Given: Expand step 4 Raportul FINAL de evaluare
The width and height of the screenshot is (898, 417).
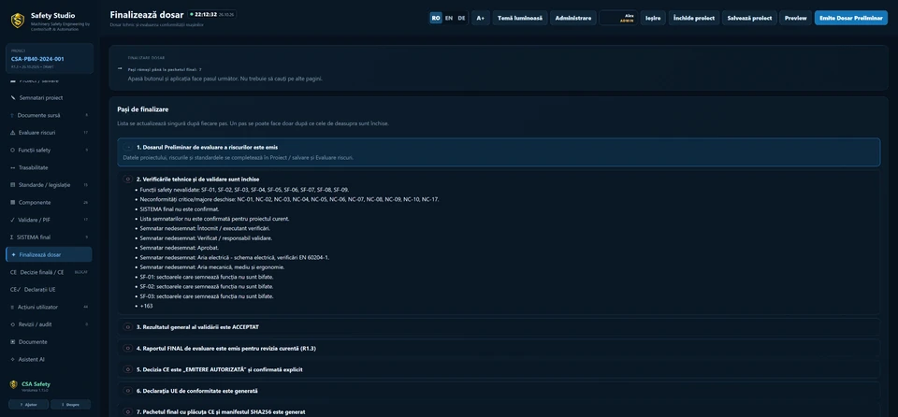Looking at the screenshot, I should 499,348.
